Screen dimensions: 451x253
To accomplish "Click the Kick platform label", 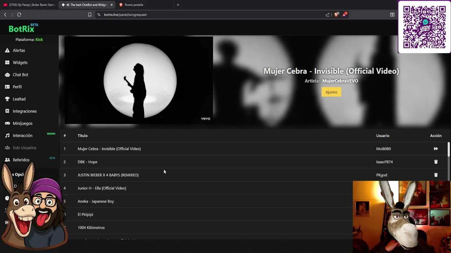I will [x=39, y=40].
